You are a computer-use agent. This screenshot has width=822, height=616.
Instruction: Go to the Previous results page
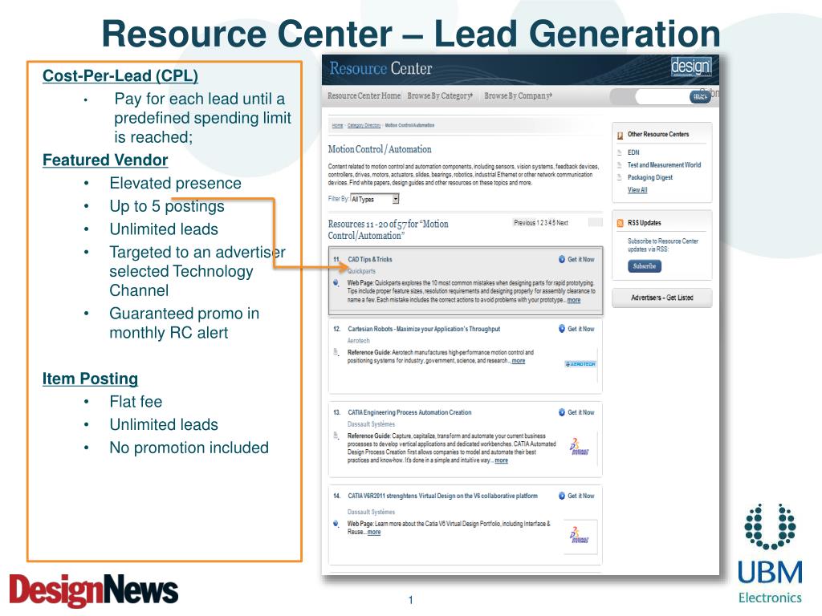524,223
